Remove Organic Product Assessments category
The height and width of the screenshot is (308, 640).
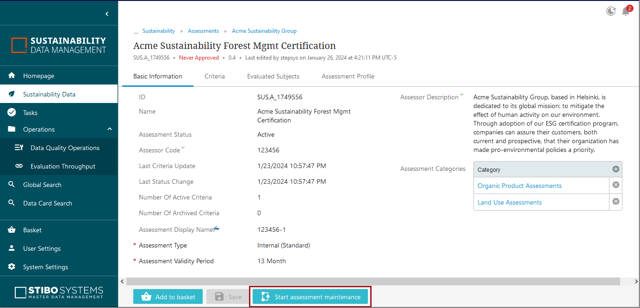pyautogui.click(x=615, y=185)
